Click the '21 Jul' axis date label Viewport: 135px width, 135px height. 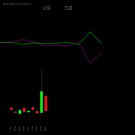(x=19, y=129)
